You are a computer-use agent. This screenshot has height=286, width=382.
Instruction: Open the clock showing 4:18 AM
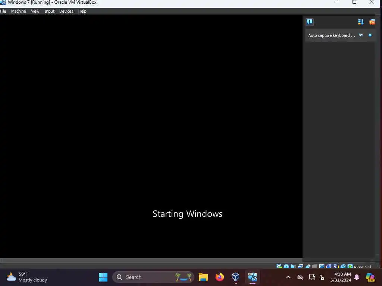[341, 277]
